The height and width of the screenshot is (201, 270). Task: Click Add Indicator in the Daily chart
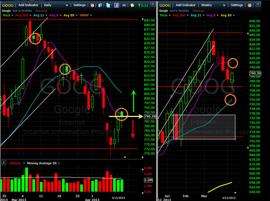28,5
